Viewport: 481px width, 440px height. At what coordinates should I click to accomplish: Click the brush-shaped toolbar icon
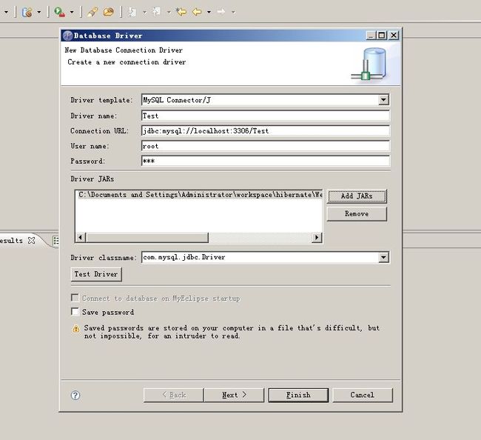tap(92, 12)
